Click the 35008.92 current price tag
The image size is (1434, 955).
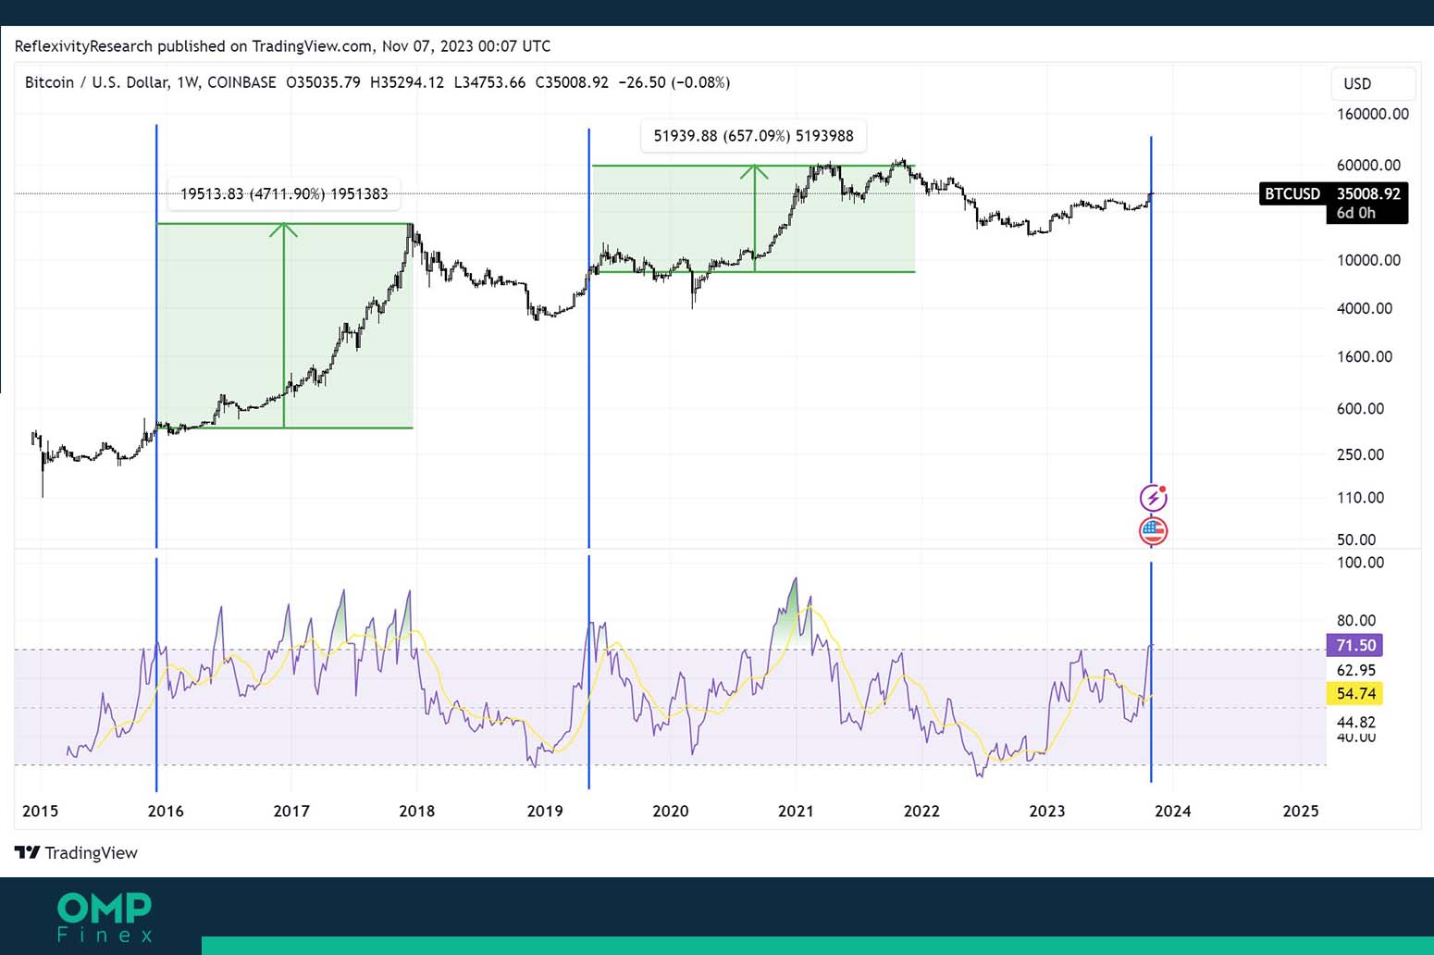pyautogui.click(x=1368, y=193)
